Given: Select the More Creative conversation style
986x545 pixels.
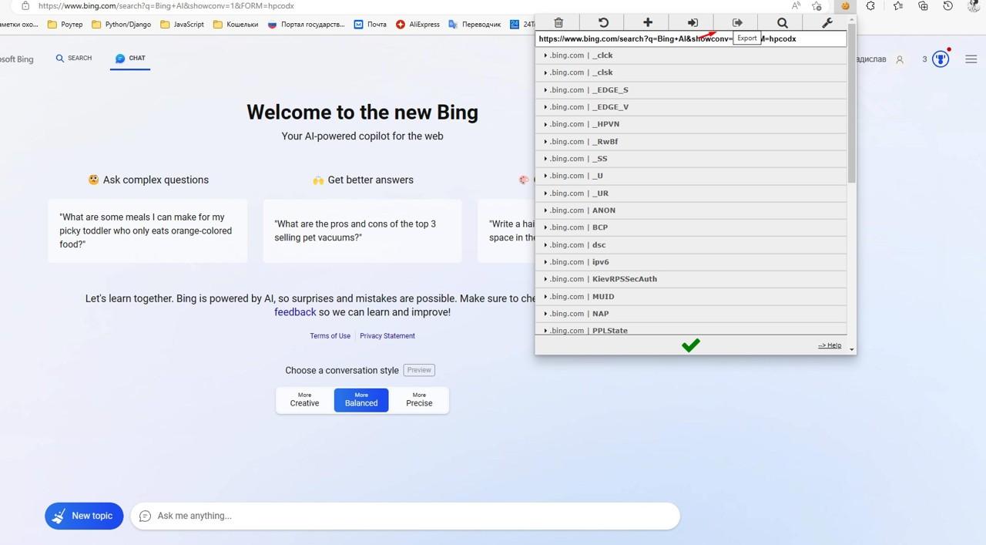Looking at the screenshot, I should [304, 400].
